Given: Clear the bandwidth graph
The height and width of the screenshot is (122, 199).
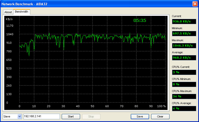Looking at the screenshot, I should click(160, 116).
